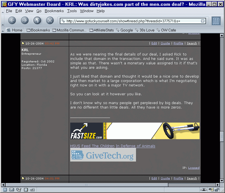
Task: Stop loading with the Stop X button
Action: point(50,20)
